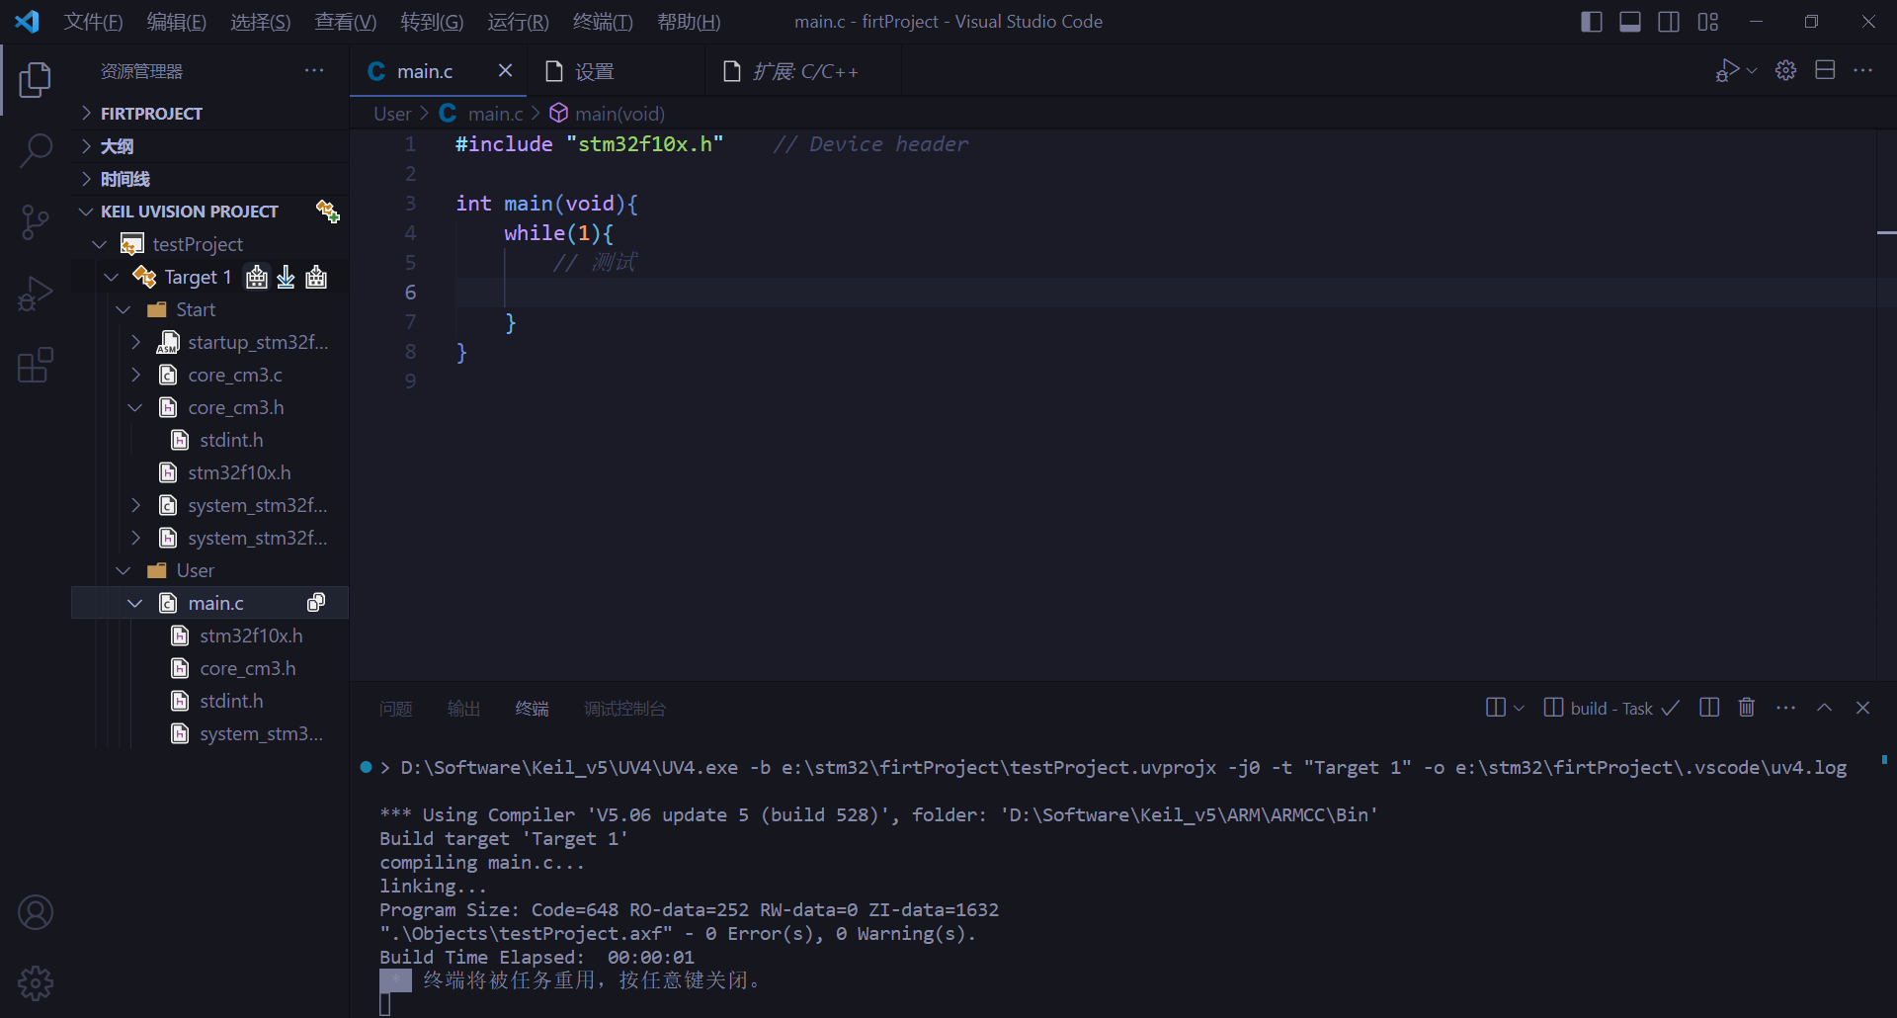Open the run button dropdown chevron
The image size is (1897, 1018).
[1751, 70]
